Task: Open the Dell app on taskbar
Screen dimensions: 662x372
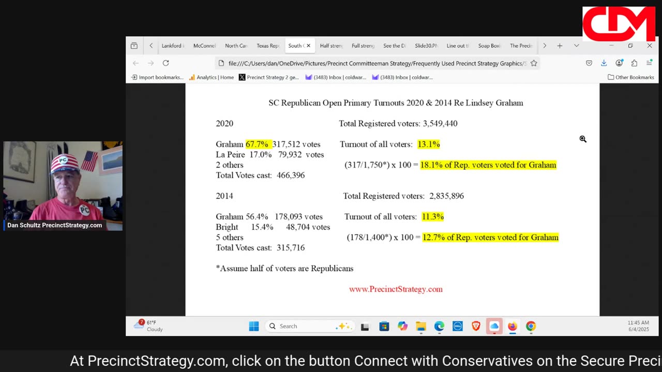Action: click(x=458, y=326)
